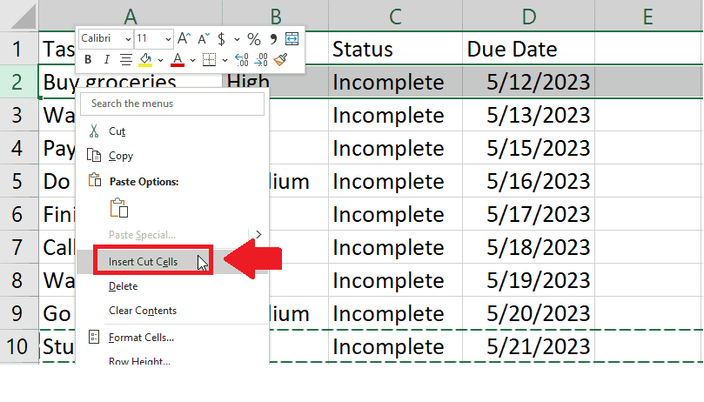Click cell with date 5/19/2023

528,280
